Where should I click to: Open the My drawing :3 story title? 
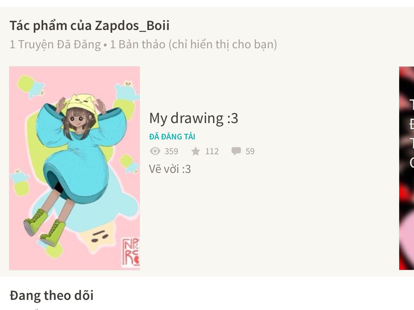pos(193,118)
